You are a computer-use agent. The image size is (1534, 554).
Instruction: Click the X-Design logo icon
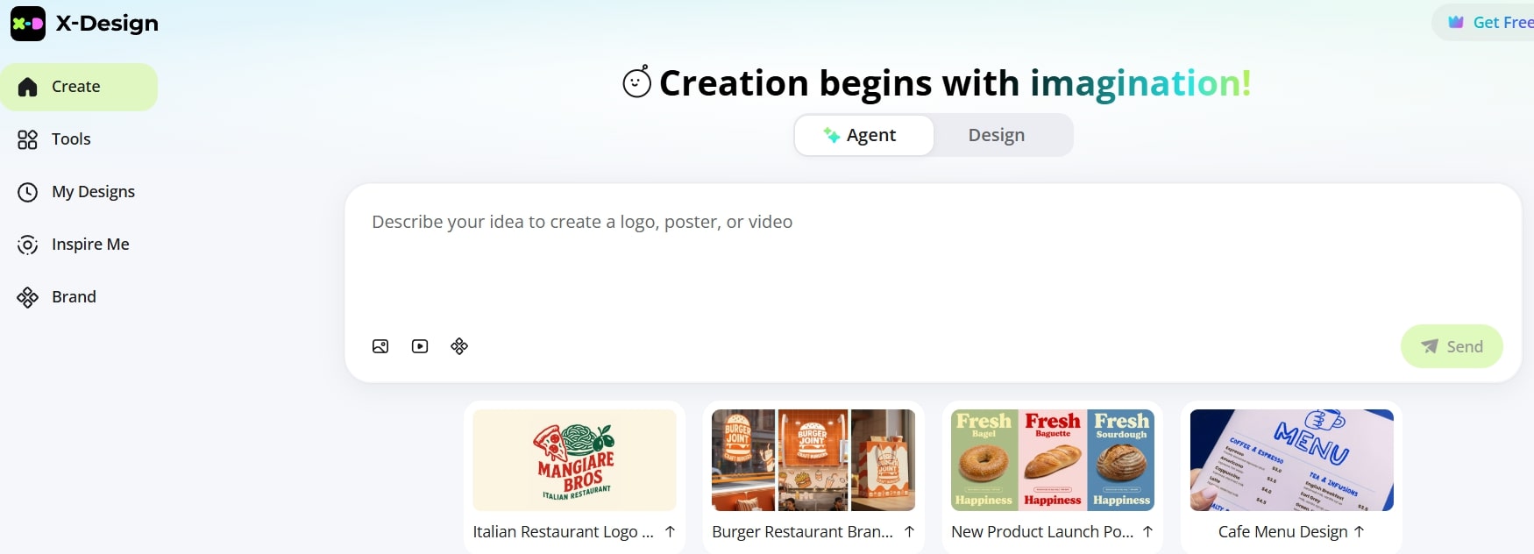(x=28, y=24)
